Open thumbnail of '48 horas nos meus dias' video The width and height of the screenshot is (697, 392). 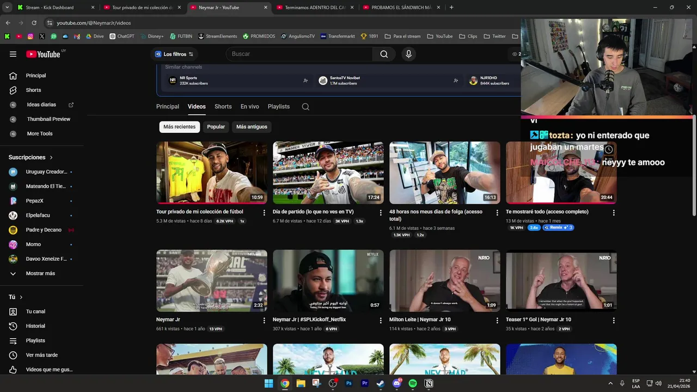[445, 173]
